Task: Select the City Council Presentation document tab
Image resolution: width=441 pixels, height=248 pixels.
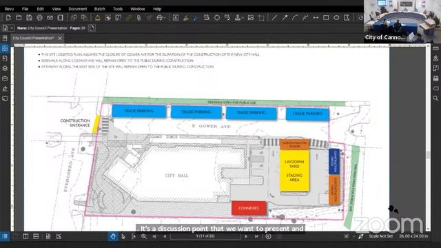Action: 33,39
